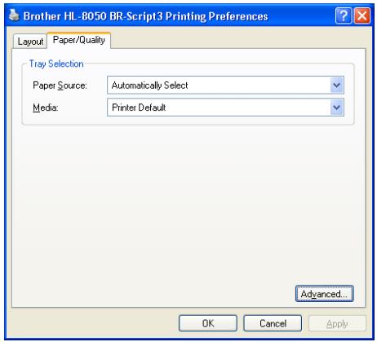Open the Media dropdown arrow
Viewport: 377px width, 342px height.
click(337, 107)
